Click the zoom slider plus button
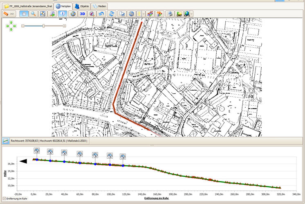This screenshot has width=305, height=204. tap(64, 26)
